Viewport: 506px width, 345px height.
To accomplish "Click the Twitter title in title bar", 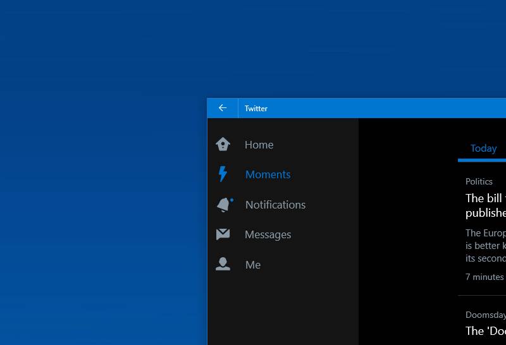I will click(256, 109).
